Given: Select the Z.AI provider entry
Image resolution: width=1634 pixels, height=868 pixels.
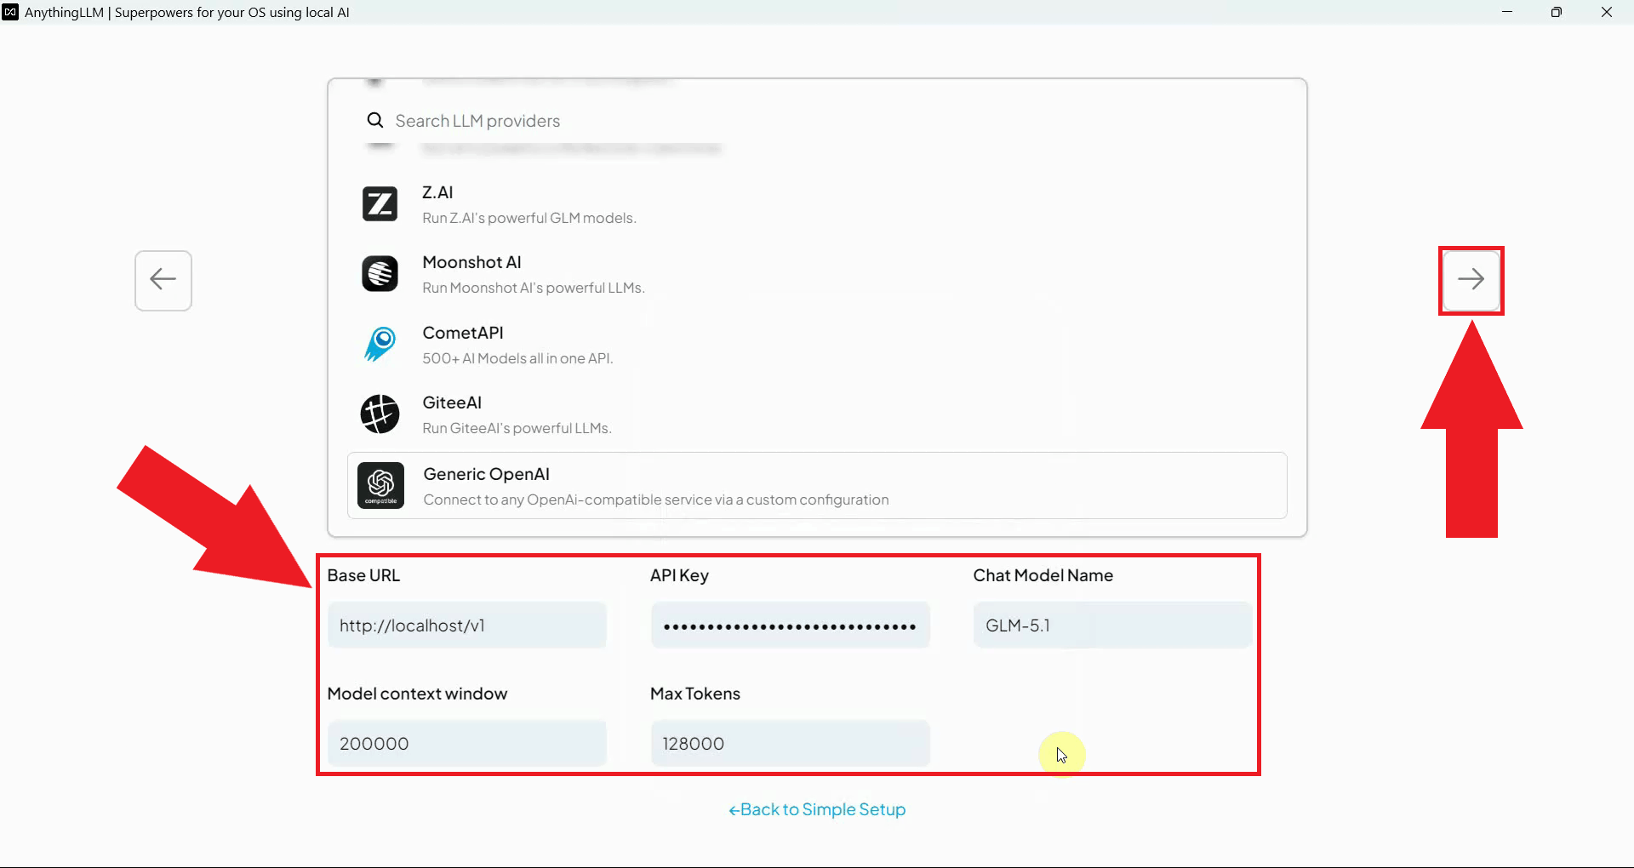Looking at the screenshot, I should pyautogui.click(x=528, y=203).
